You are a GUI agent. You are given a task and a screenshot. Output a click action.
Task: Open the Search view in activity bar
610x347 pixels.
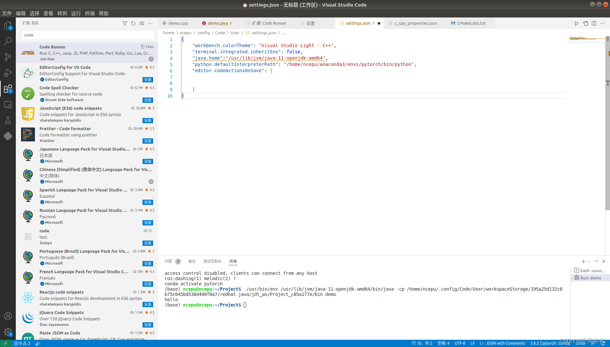(8, 41)
